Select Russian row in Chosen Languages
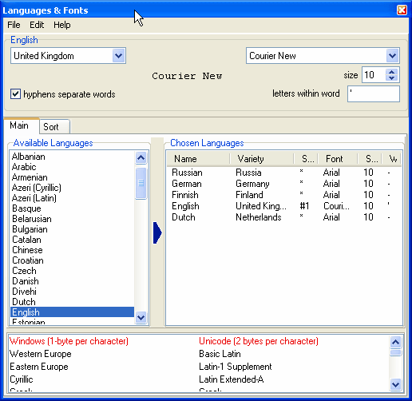This screenshot has height=401, width=412. 284,173
